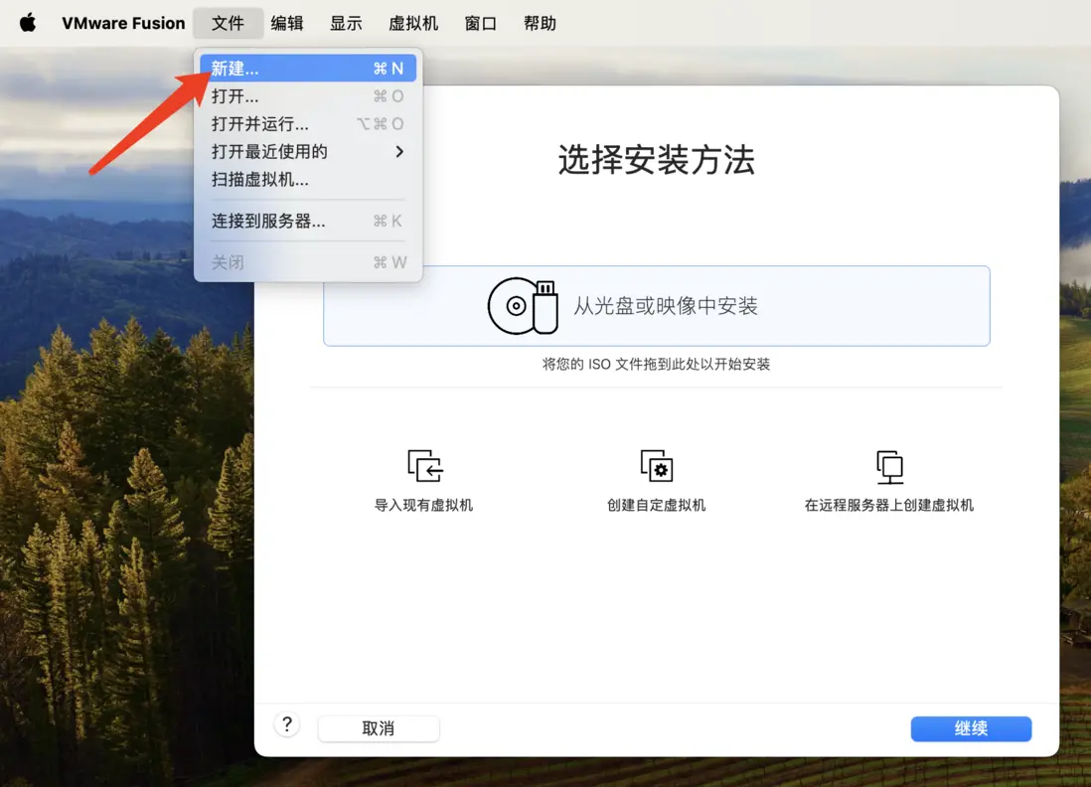
Task: Open the 帮助 menu
Action: (x=540, y=23)
